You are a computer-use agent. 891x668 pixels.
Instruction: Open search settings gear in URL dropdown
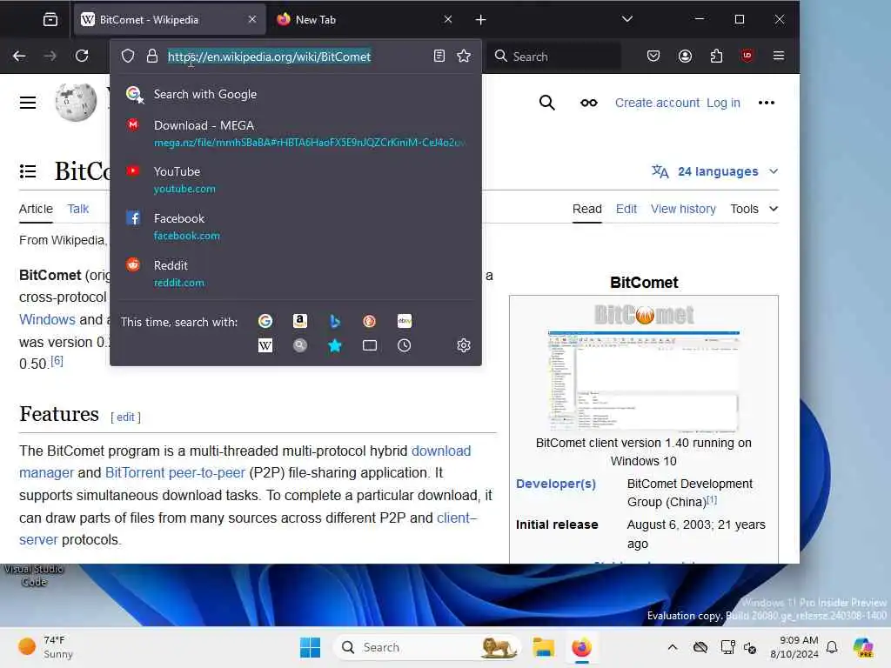click(464, 345)
